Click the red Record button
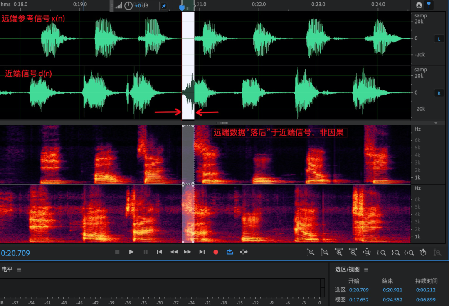Image resolution: width=449 pixels, height=306 pixels. point(216,252)
